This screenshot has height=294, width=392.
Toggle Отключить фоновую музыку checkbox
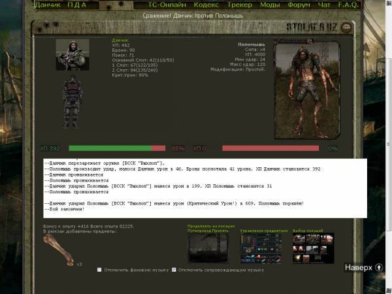click(x=99, y=270)
